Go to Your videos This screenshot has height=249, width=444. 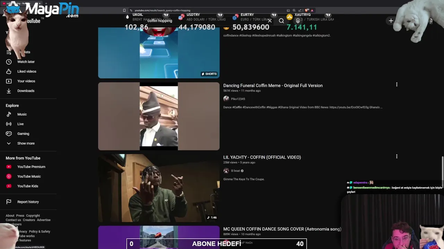tap(26, 81)
